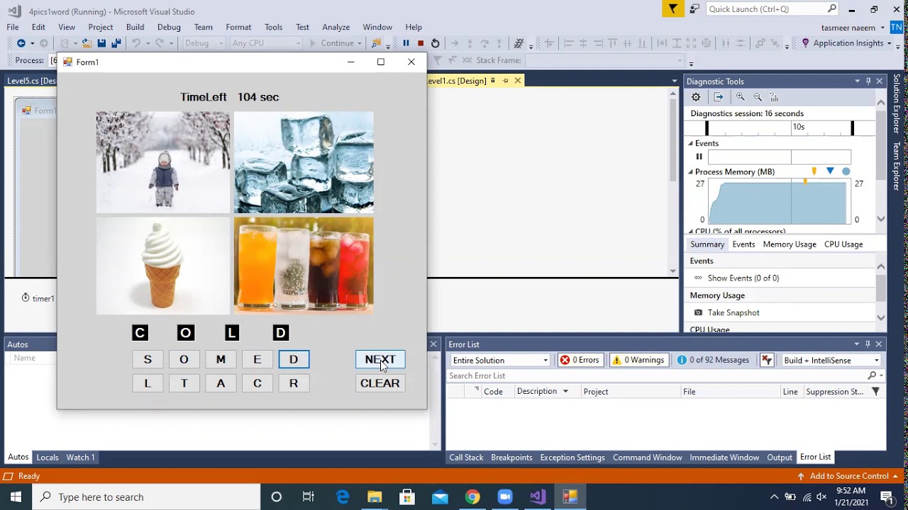The width and height of the screenshot is (908, 510).
Task: Open the Application Insights dropdown arrow
Action: tap(889, 43)
